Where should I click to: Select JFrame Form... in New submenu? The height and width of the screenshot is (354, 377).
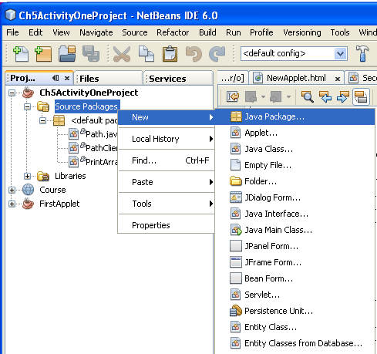[295, 262]
